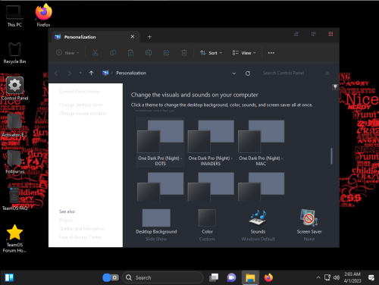This screenshot has width=379, height=285.
Task: Click the Delete trash icon
Action: (x=184, y=53)
